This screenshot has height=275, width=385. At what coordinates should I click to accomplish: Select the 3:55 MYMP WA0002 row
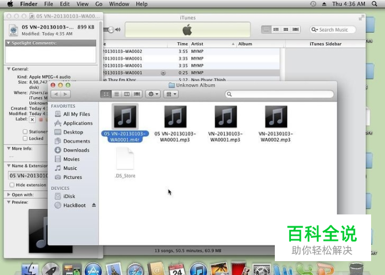tap(191, 51)
